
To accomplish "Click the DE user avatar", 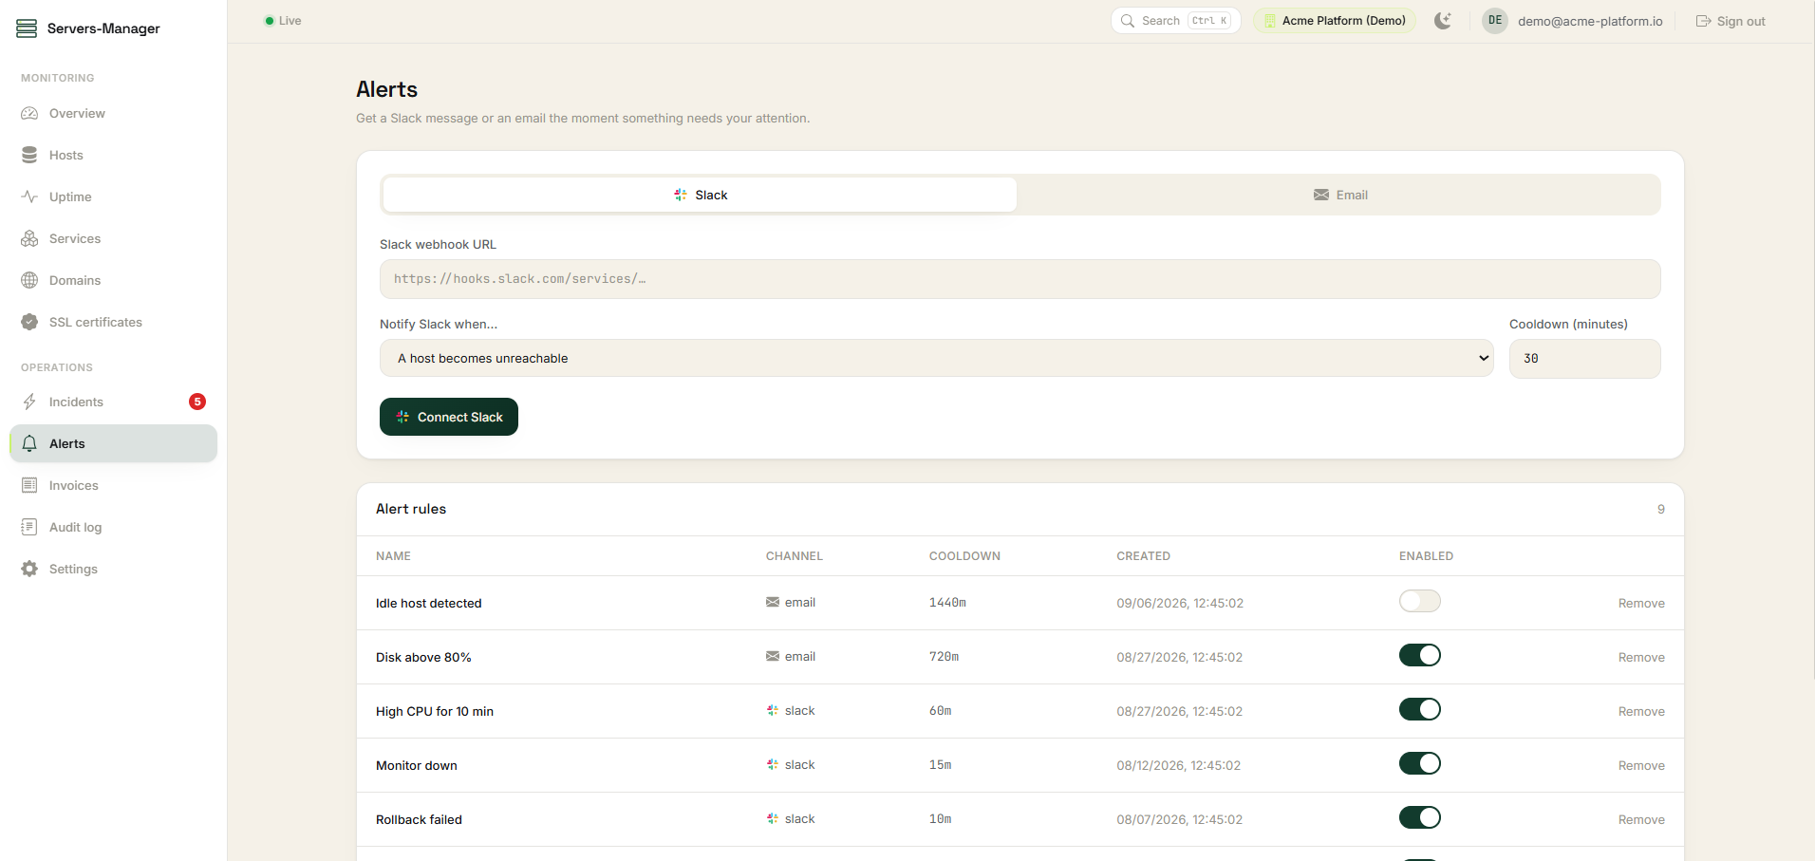I will click(1495, 21).
